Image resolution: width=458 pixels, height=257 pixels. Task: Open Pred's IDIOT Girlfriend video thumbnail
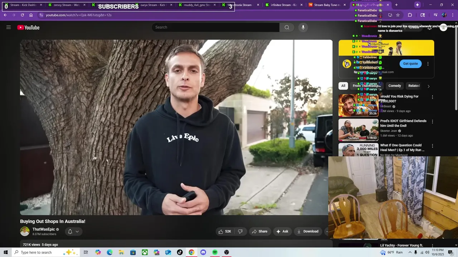pos(359,130)
